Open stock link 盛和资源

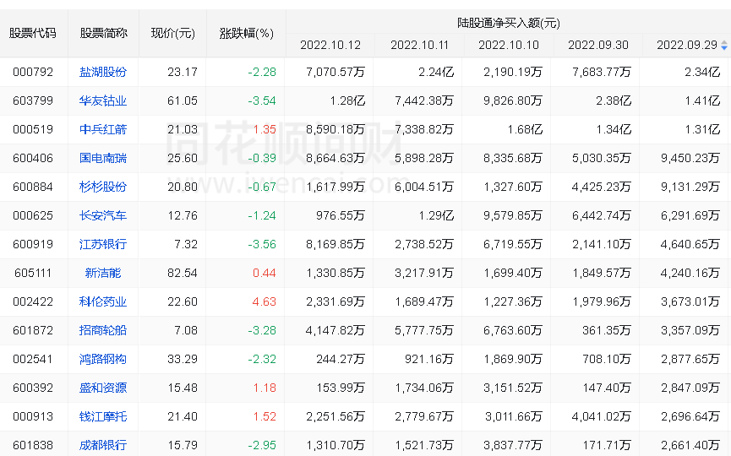tap(103, 388)
